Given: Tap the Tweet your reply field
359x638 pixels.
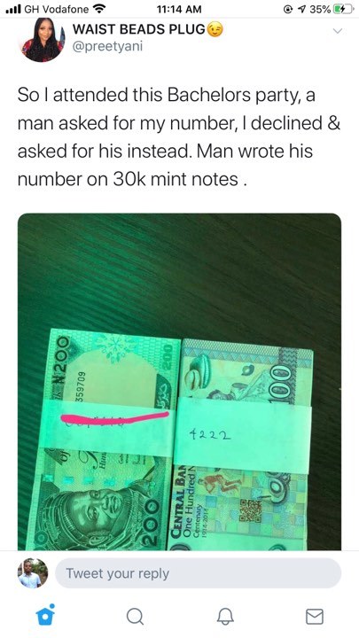Looking at the screenshot, I should 198,573.
